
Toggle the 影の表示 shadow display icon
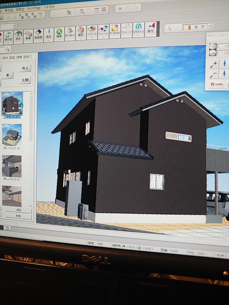70,33
